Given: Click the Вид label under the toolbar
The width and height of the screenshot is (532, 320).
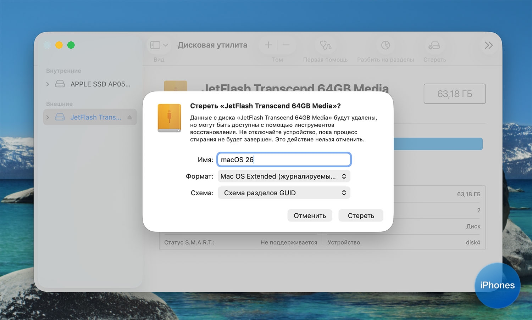Looking at the screenshot, I should pyautogui.click(x=159, y=60).
